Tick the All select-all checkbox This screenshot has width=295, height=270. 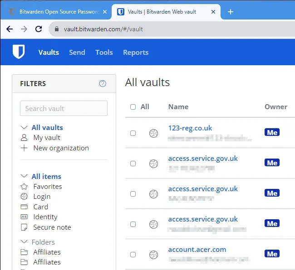pyautogui.click(x=133, y=107)
